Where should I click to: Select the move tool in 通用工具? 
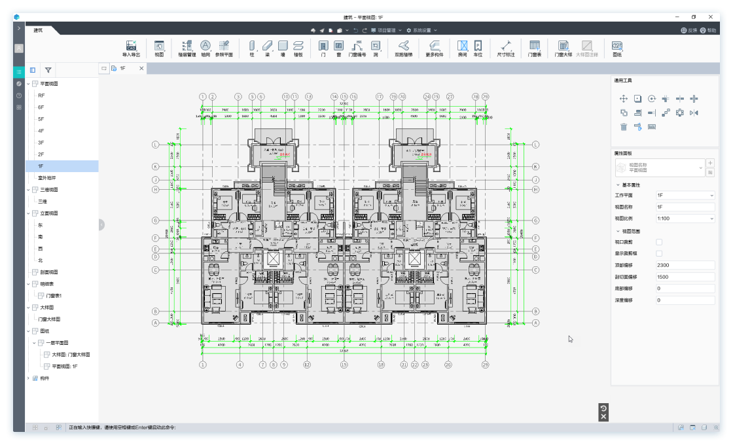624,99
